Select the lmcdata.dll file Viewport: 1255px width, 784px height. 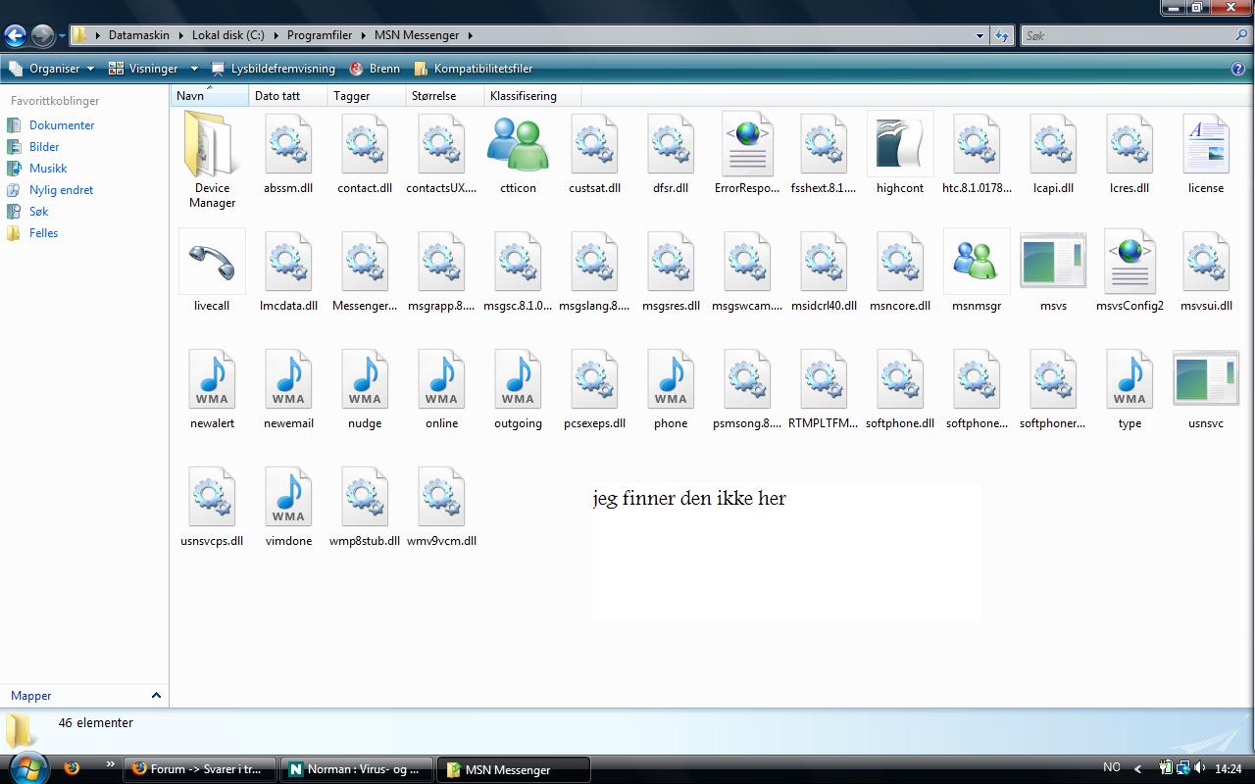click(288, 263)
